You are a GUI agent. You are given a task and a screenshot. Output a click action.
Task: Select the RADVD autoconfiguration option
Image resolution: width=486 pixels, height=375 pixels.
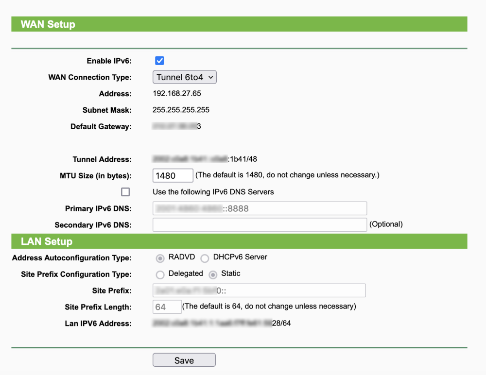160,258
